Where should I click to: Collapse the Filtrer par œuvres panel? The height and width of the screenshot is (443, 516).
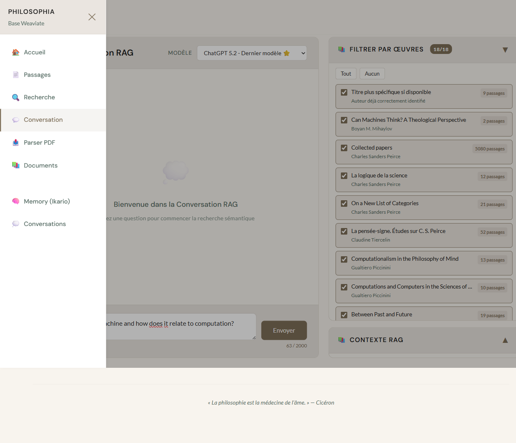(x=505, y=50)
